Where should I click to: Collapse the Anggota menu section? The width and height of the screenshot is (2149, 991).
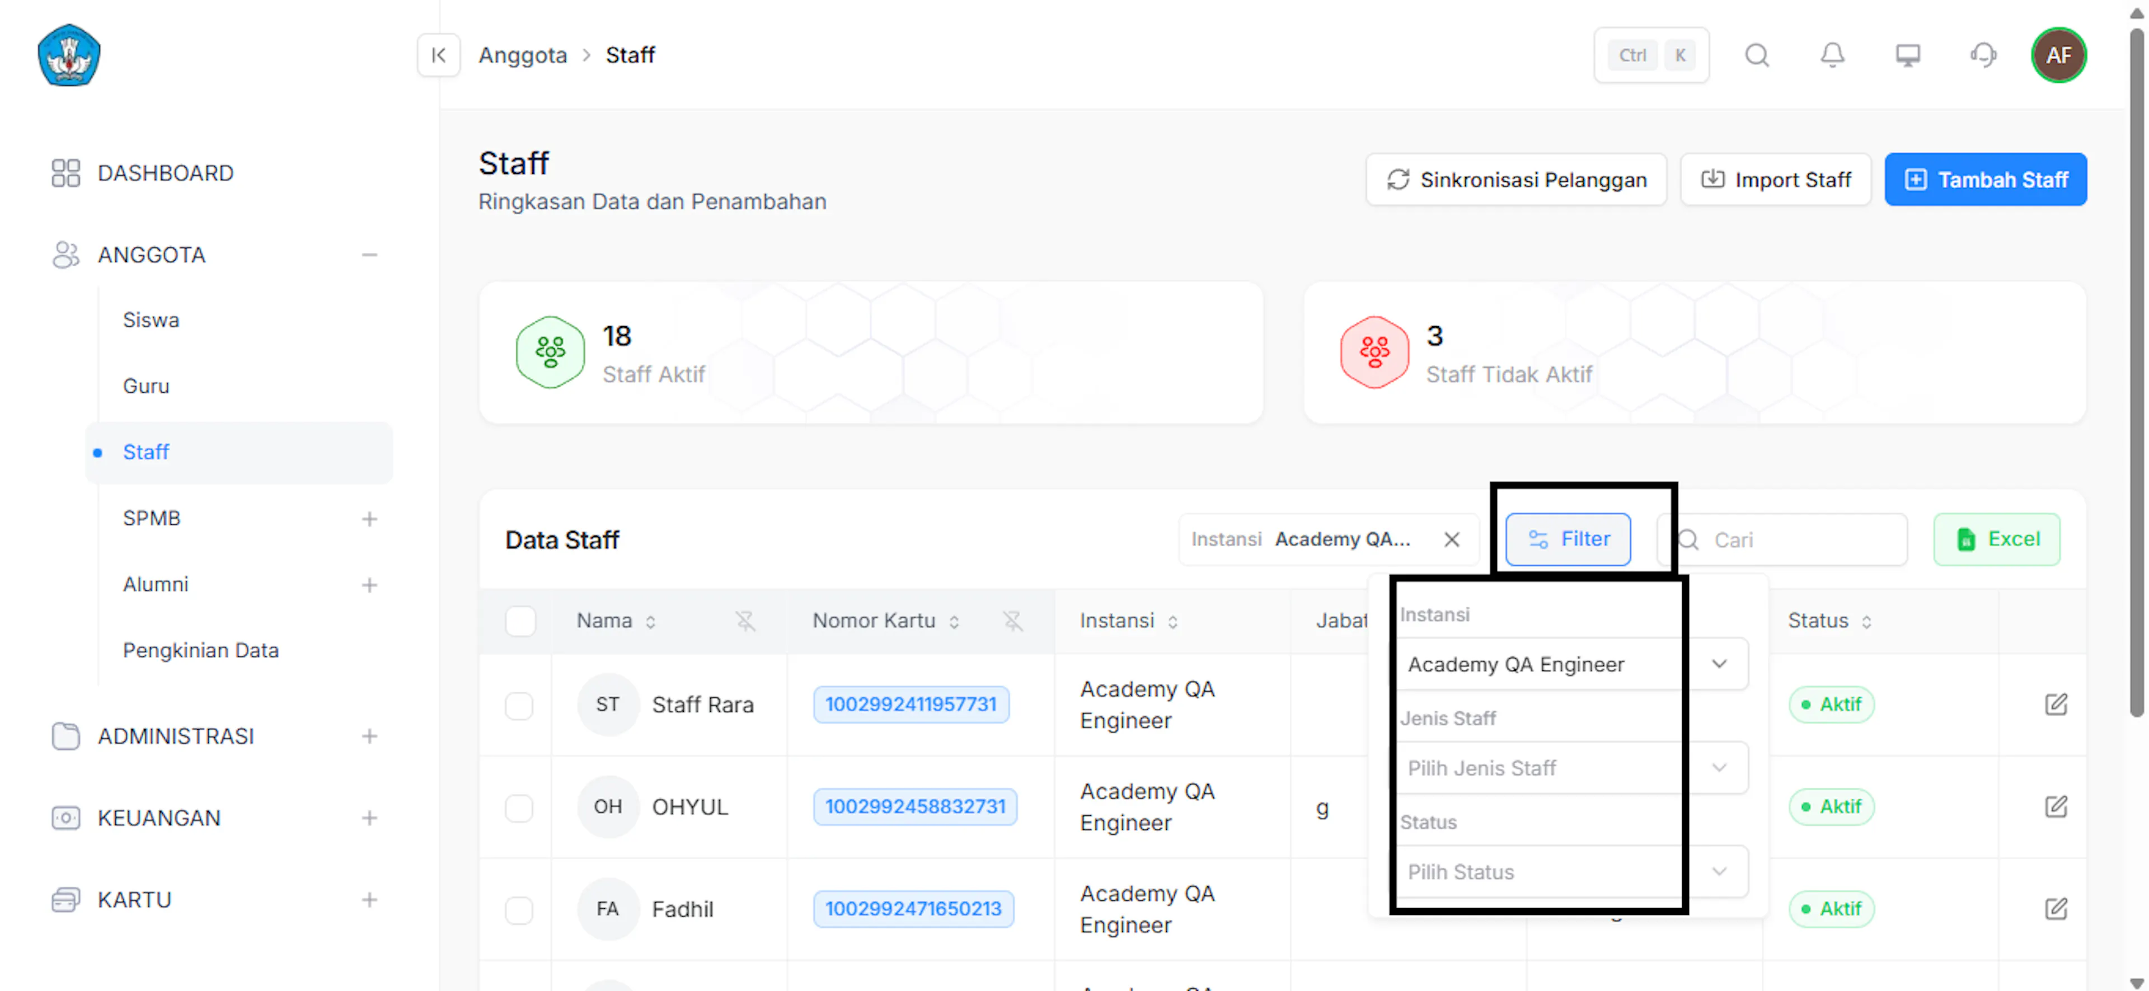coord(369,255)
